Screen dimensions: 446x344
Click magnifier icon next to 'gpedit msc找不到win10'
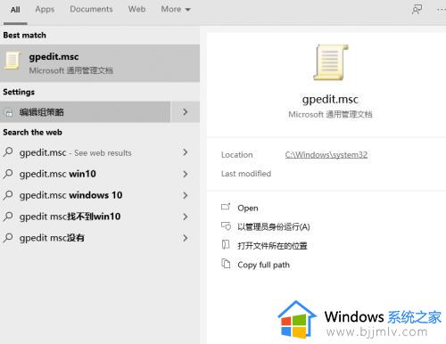[x=8, y=217]
